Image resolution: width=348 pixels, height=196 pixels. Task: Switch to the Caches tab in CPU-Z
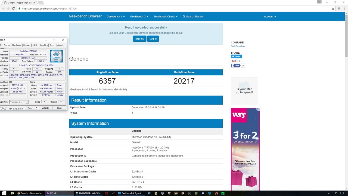[x=7, y=45]
